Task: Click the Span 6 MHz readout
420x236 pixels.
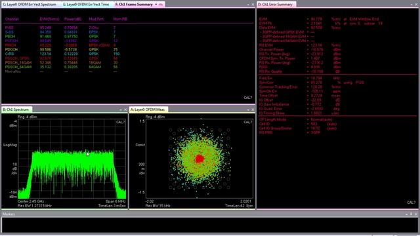Action: pos(115,201)
